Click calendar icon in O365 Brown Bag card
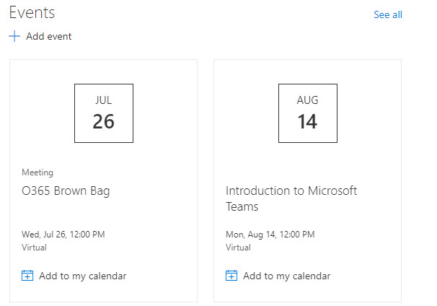The image size is (437, 306). [27, 275]
